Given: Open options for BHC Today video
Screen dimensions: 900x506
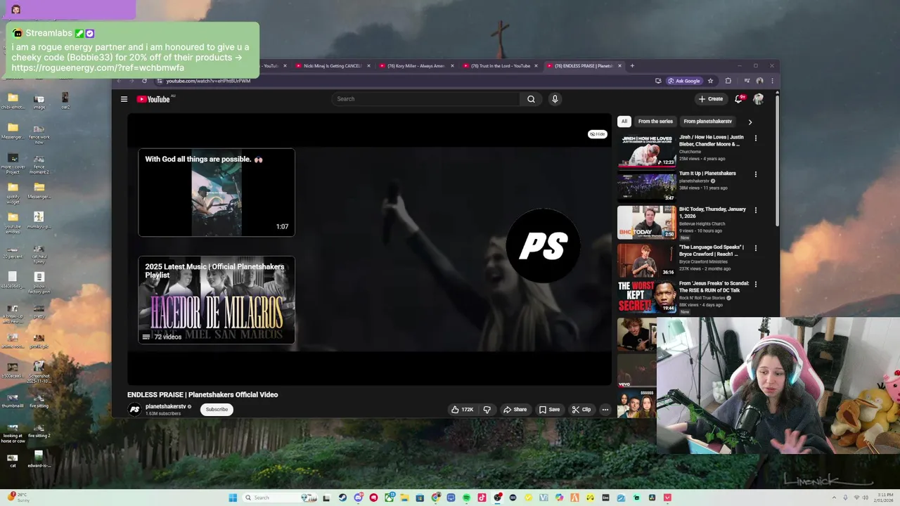Looking at the screenshot, I should [756, 210].
